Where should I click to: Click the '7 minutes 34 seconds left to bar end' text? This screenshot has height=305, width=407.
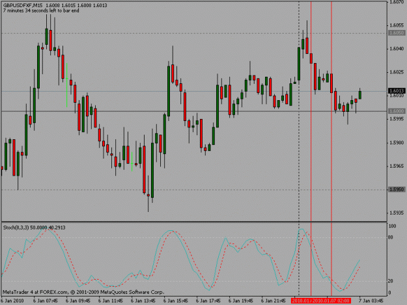coord(41,11)
